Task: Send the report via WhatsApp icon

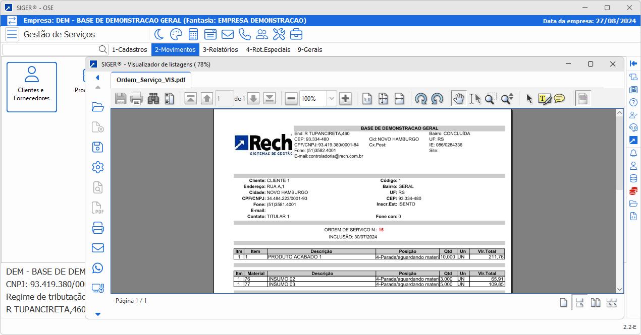Action: [97, 268]
